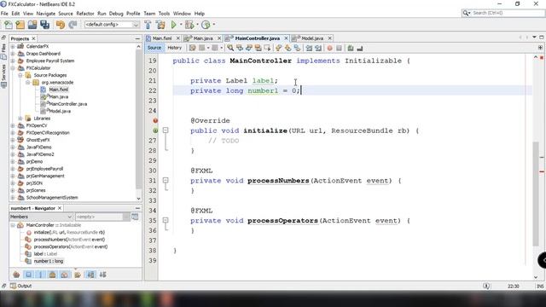
Task: Switch to the History view button
Action: 174,48
